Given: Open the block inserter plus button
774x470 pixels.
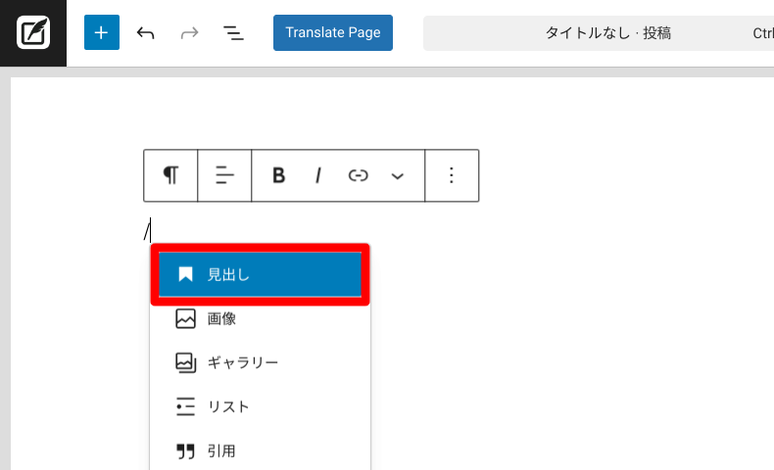Looking at the screenshot, I should click(x=102, y=32).
